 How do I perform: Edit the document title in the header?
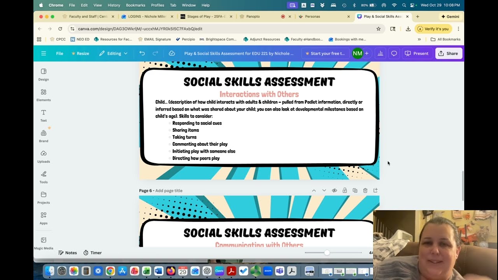pos(239,53)
